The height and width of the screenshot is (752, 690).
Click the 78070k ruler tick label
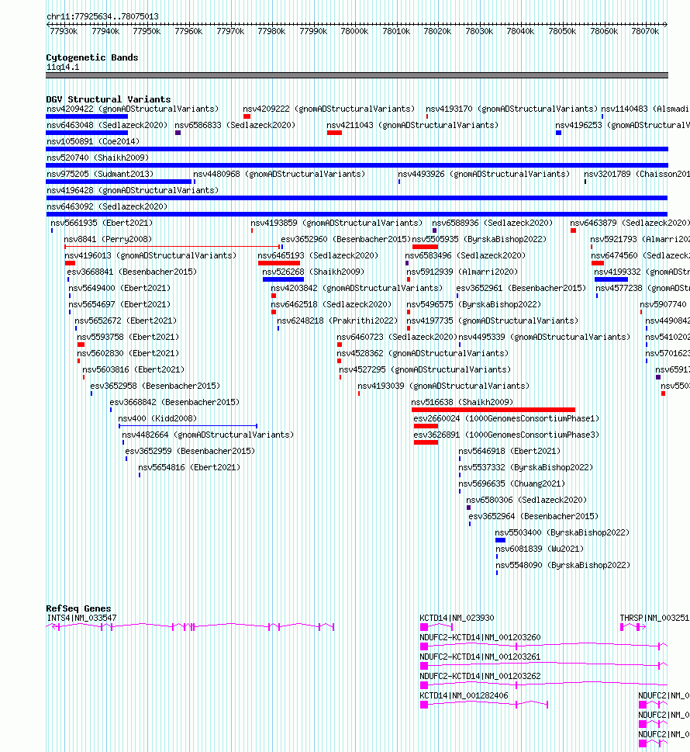click(x=645, y=31)
